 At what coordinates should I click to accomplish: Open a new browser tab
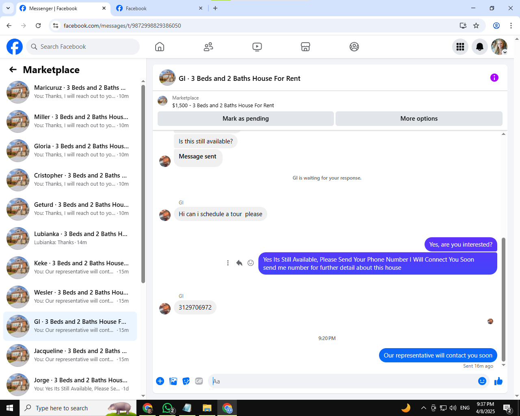coord(215,8)
